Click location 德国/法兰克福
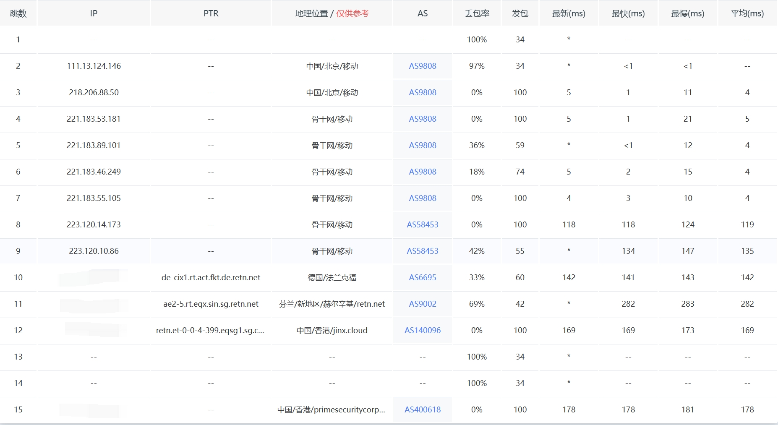Image resolution: width=778 pixels, height=425 pixels. [x=332, y=277]
